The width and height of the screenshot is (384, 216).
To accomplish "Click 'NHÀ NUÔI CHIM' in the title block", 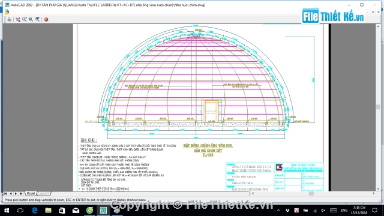I will click(x=242, y=183).
